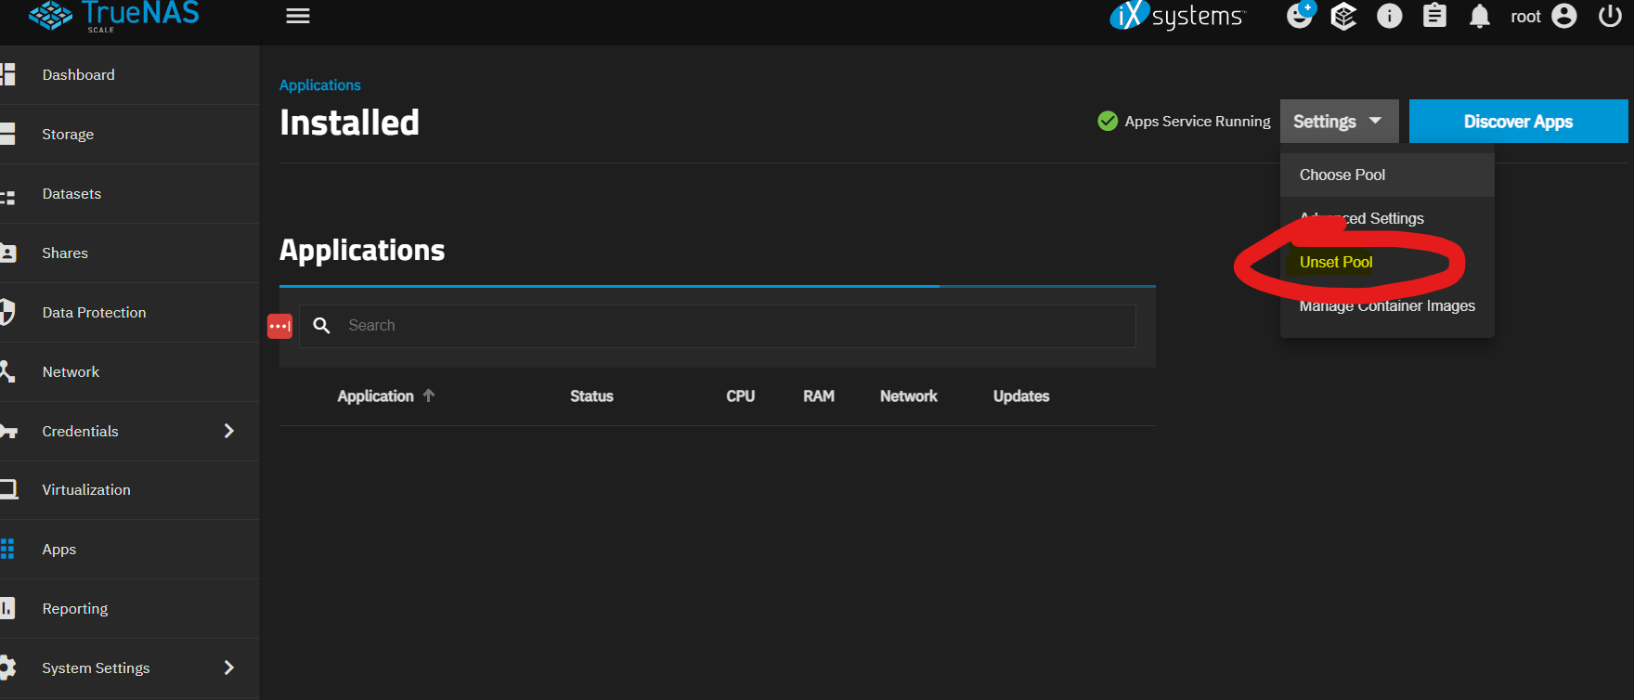Open the TrueCommand status icon
Screen dimensions: 1634x700
coord(1343,17)
